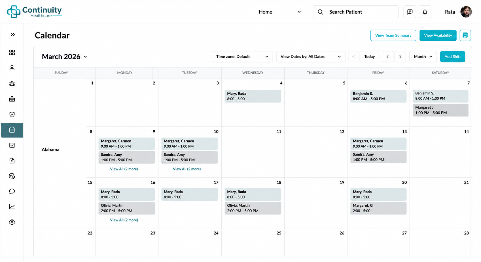
Task: Expand the sidebar with double chevron icon
Action: (x=12, y=34)
